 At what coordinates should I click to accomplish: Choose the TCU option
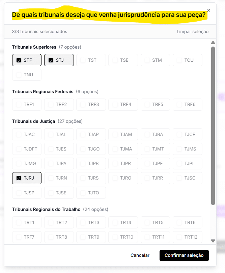coord(179,60)
